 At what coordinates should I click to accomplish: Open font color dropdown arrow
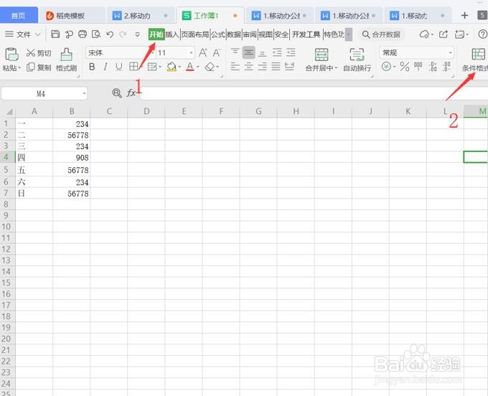pos(197,67)
